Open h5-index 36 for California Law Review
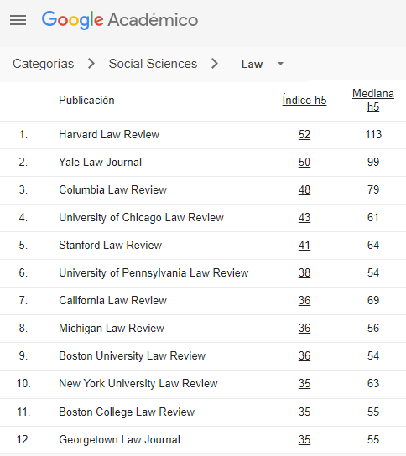Viewport: 406px width, 456px height. [304, 300]
